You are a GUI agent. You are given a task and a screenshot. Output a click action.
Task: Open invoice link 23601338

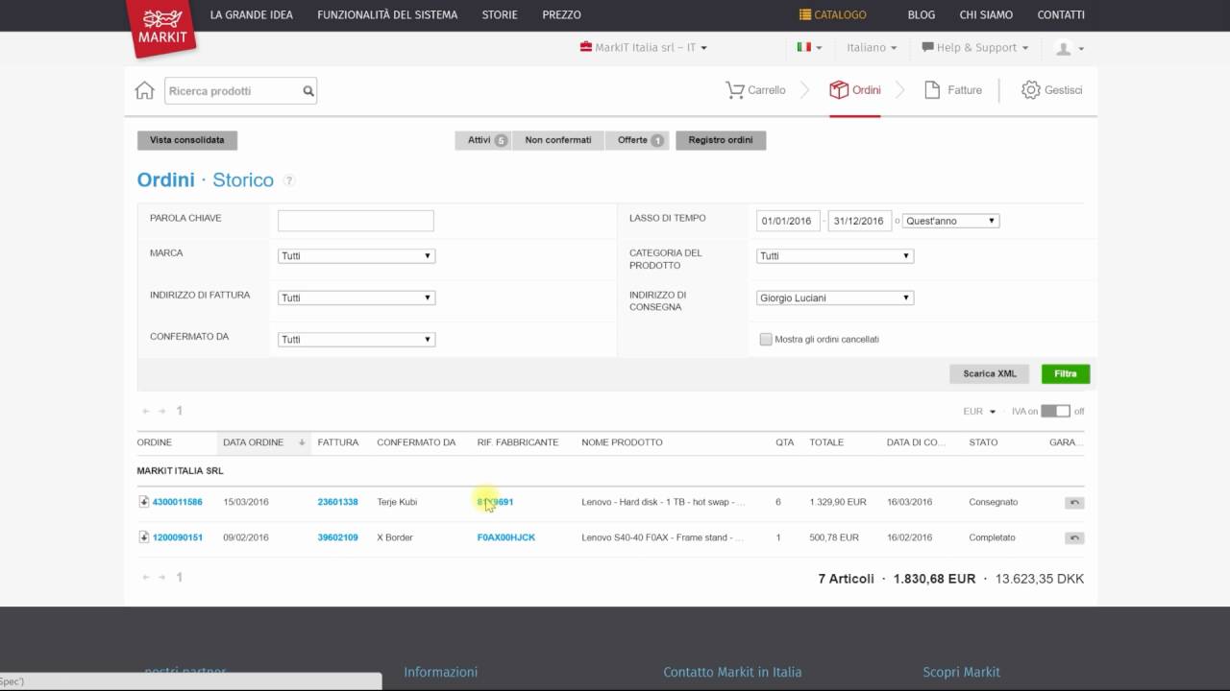[x=338, y=502]
